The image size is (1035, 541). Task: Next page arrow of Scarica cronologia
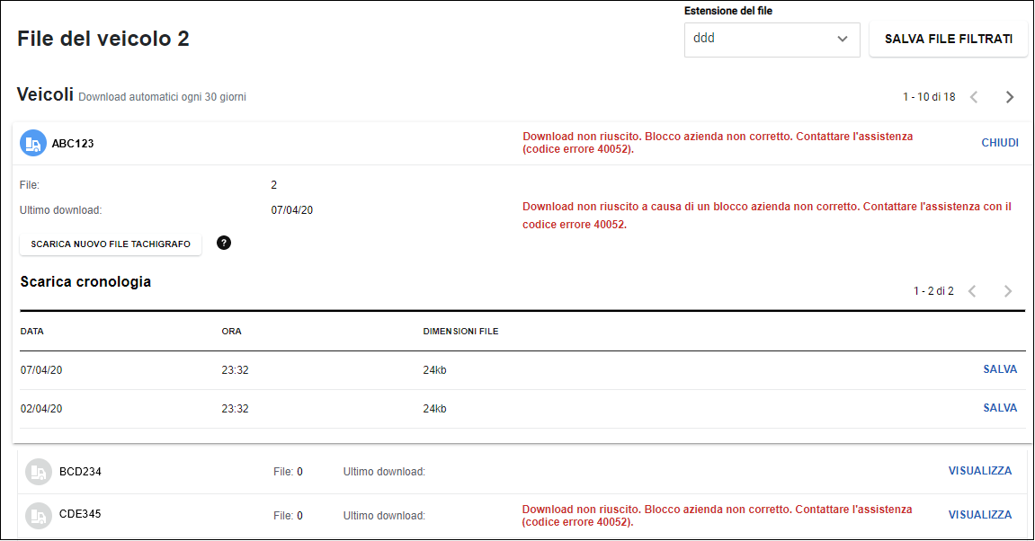point(1007,291)
